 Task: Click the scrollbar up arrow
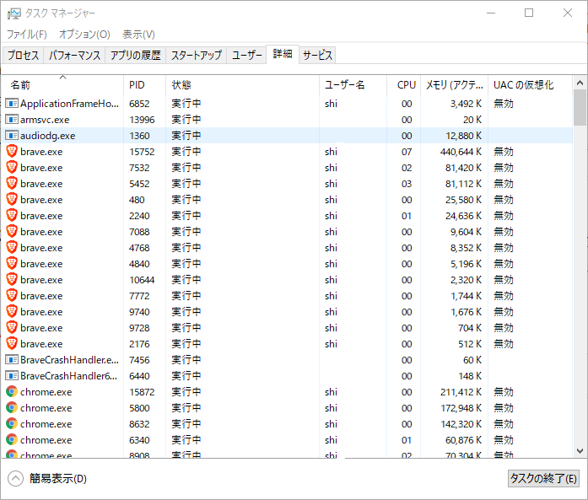click(580, 83)
